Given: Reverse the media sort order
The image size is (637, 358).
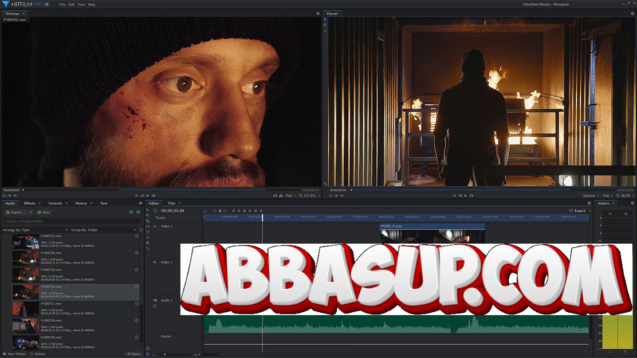Looking at the screenshot, I should [141, 230].
